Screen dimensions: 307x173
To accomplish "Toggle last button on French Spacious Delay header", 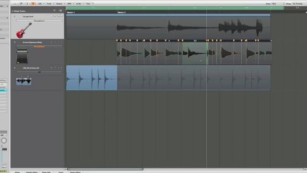I will click(x=61, y=42).
